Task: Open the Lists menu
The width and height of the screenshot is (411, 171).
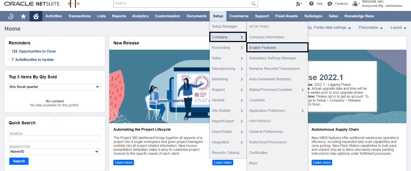Action: [101, 16]
